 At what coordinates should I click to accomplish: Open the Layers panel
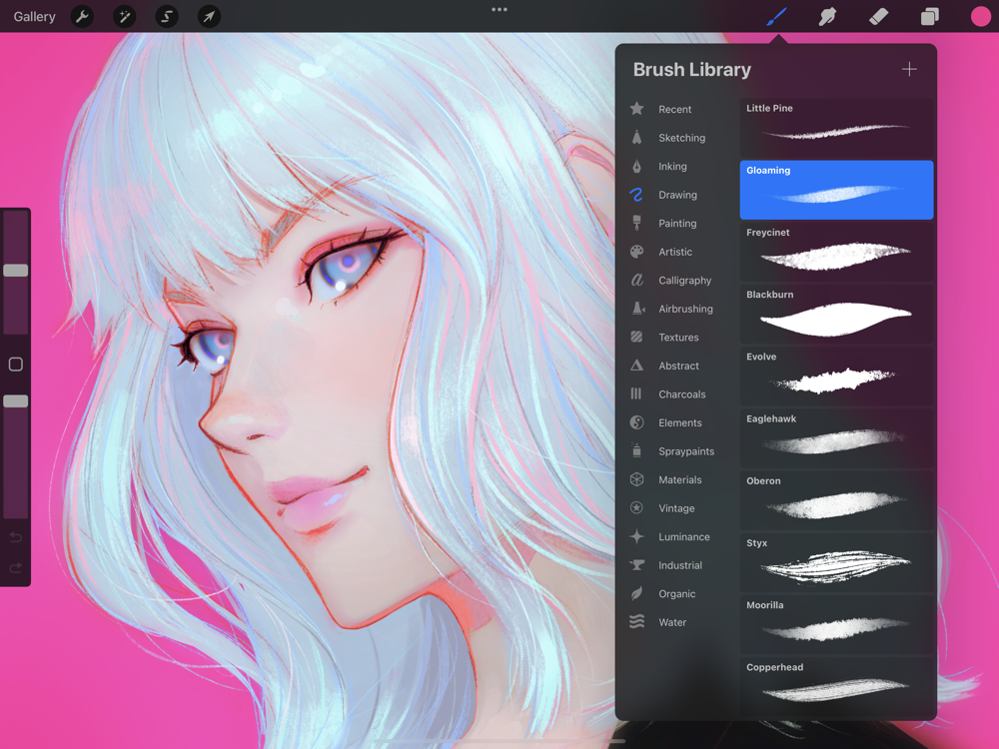pyautogui.click(x=929, y=17)
